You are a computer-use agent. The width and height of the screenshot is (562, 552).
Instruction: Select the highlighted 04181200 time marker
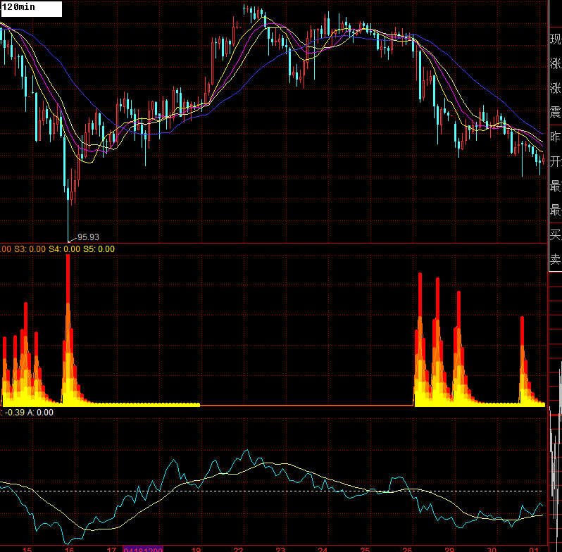point(143,548)
